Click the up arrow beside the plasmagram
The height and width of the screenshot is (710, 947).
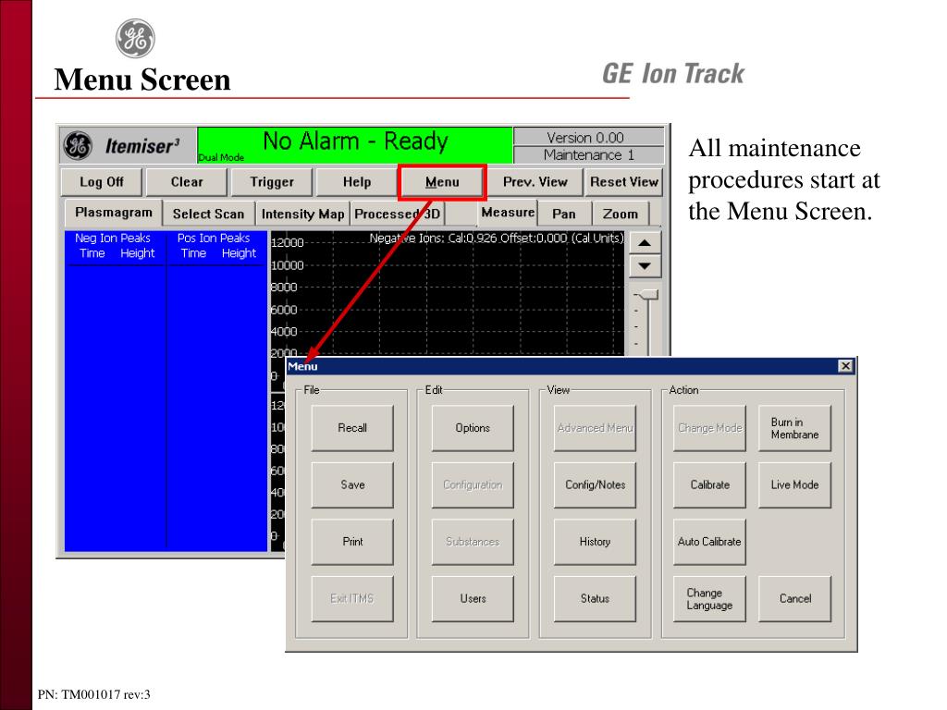coord(645,243)
